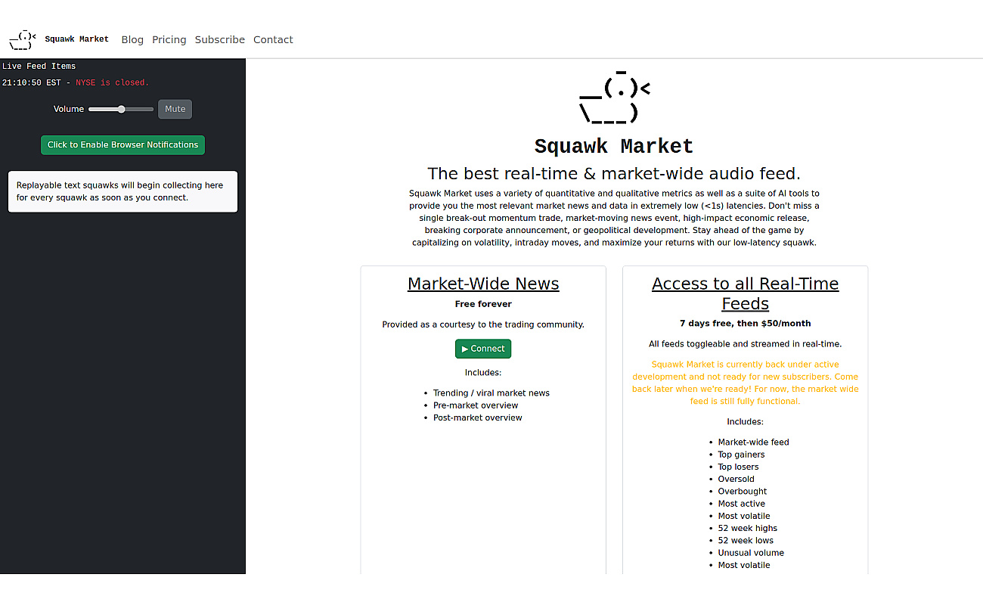Click the 'Pre-market overview' list item
Image resolution: width=983 pixels, height=596 pixels.
476,405
